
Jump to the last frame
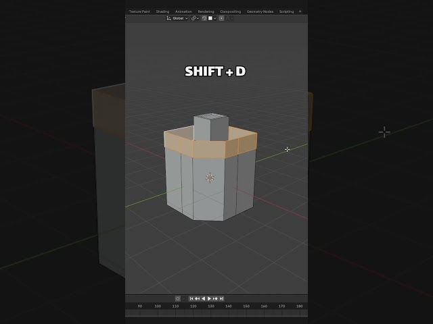(x=221, y=298)
